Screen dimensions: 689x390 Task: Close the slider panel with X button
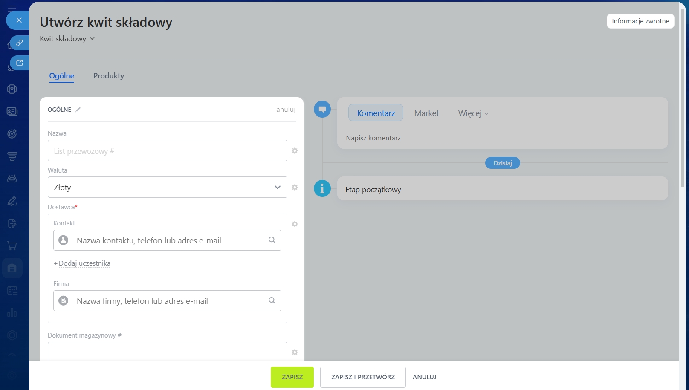pyautogui.click(x=19, y=20)
